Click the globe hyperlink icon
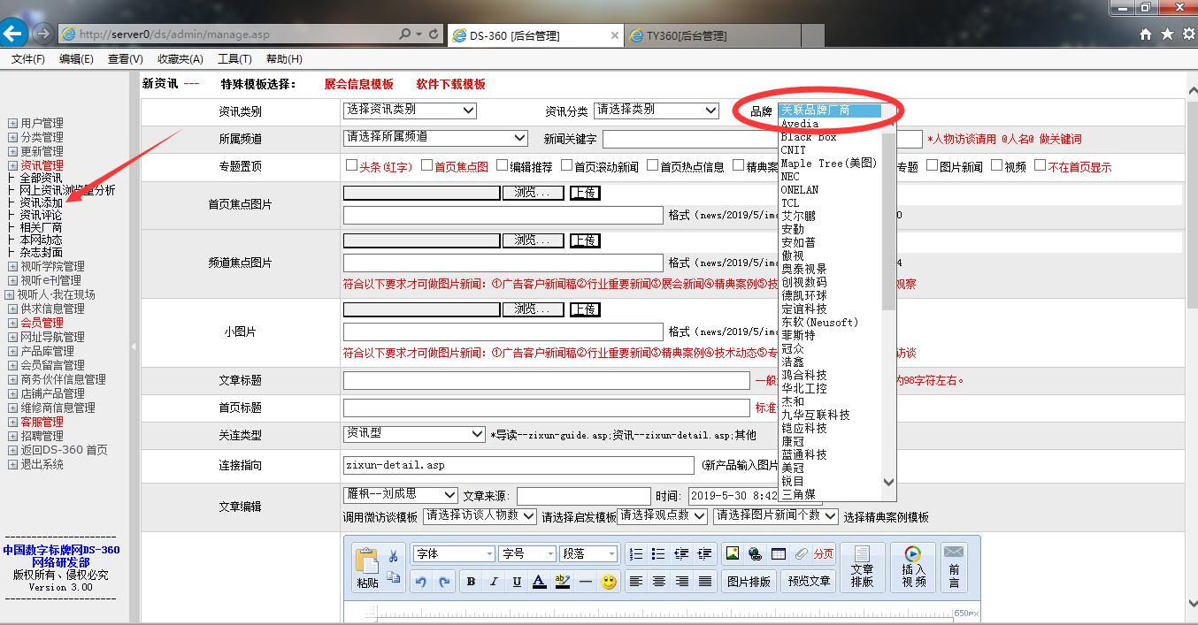The width and height of the screenshot is (1198, 625). pos(756,554)
